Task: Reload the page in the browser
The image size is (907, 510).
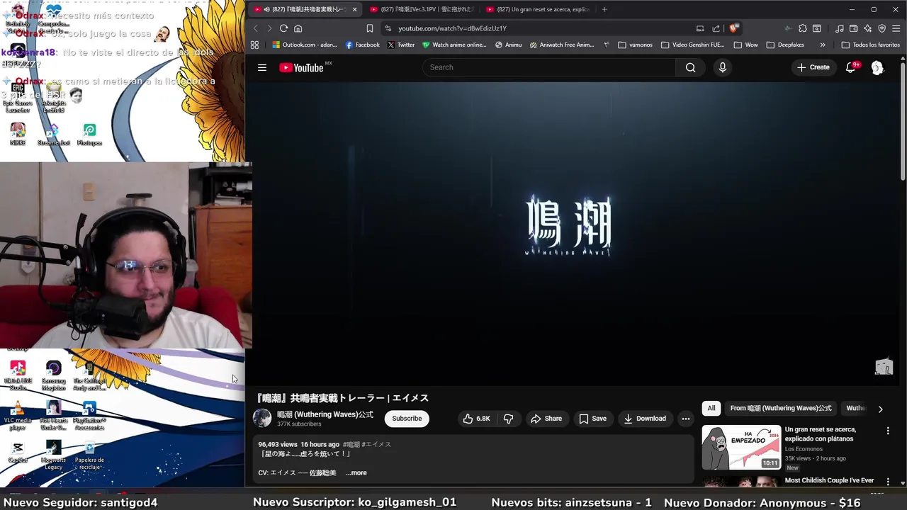Action: coord(283,28)
